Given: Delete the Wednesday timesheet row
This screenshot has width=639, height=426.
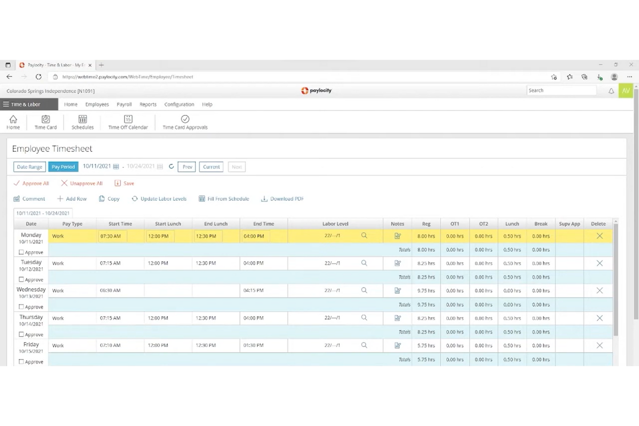Looking at the screenshot, I should point(599,290).
